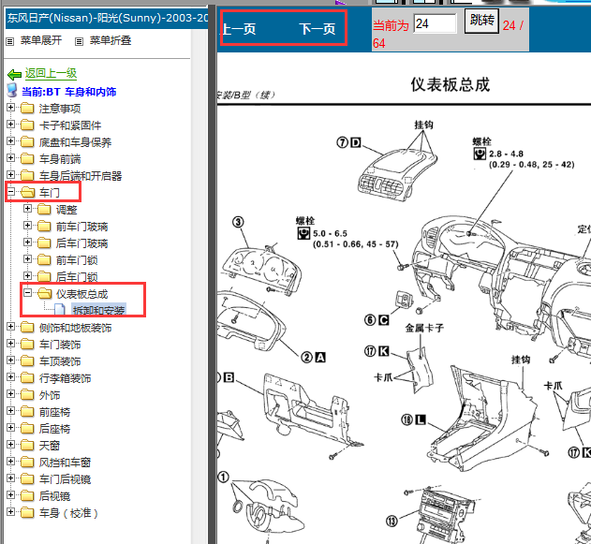Screen dimensions: 591x544
Task: Go to previous page with 上一页
Action: click(x=239, y=29)
